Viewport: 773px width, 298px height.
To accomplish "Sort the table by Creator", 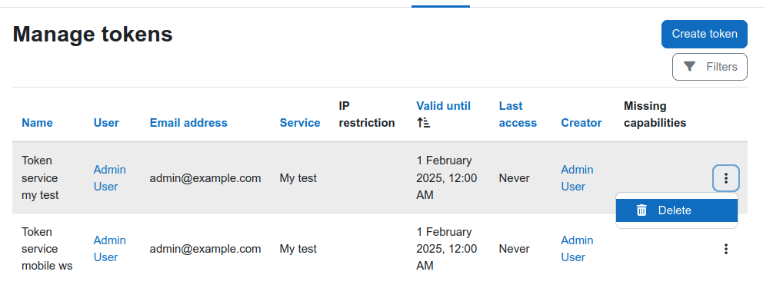I will [581, 123].
